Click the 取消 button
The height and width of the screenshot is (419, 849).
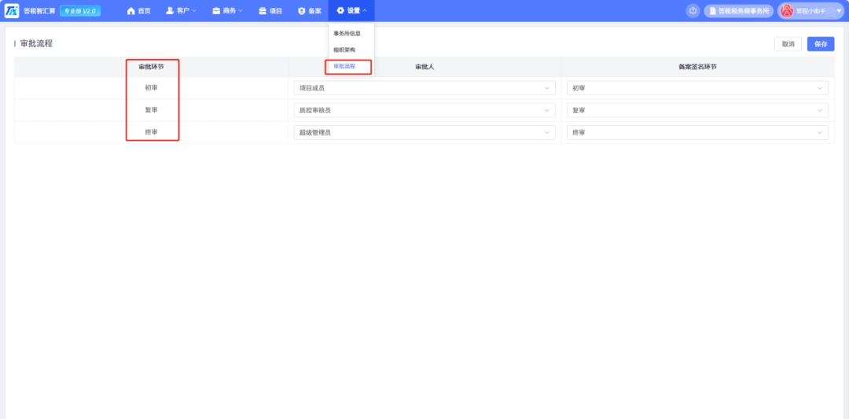coord(788,44)
